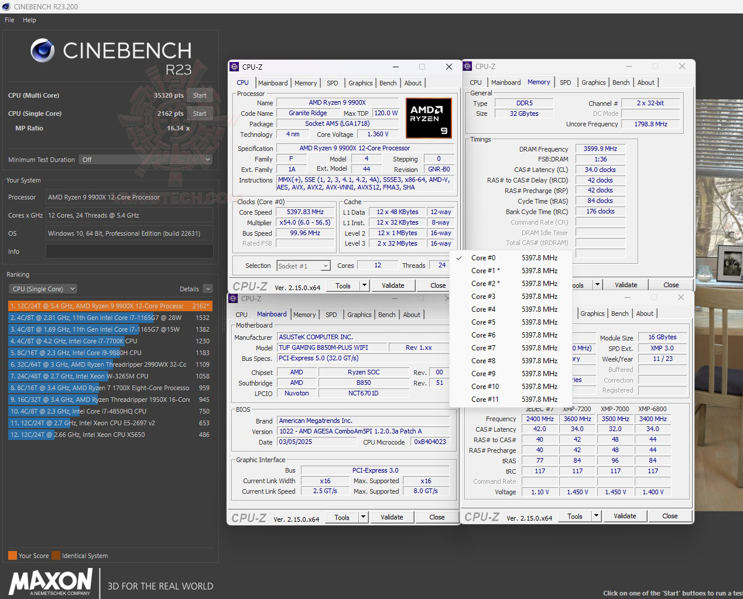Click Tools button in CPU-Z CPU window

tap(343, 285)
